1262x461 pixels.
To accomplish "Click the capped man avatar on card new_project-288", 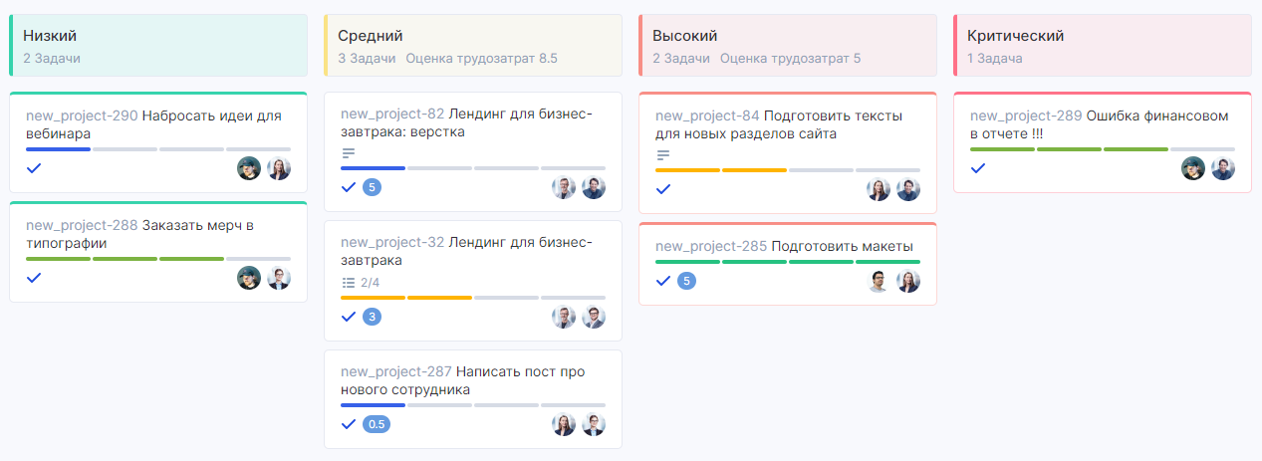I will tap(249, 278).
